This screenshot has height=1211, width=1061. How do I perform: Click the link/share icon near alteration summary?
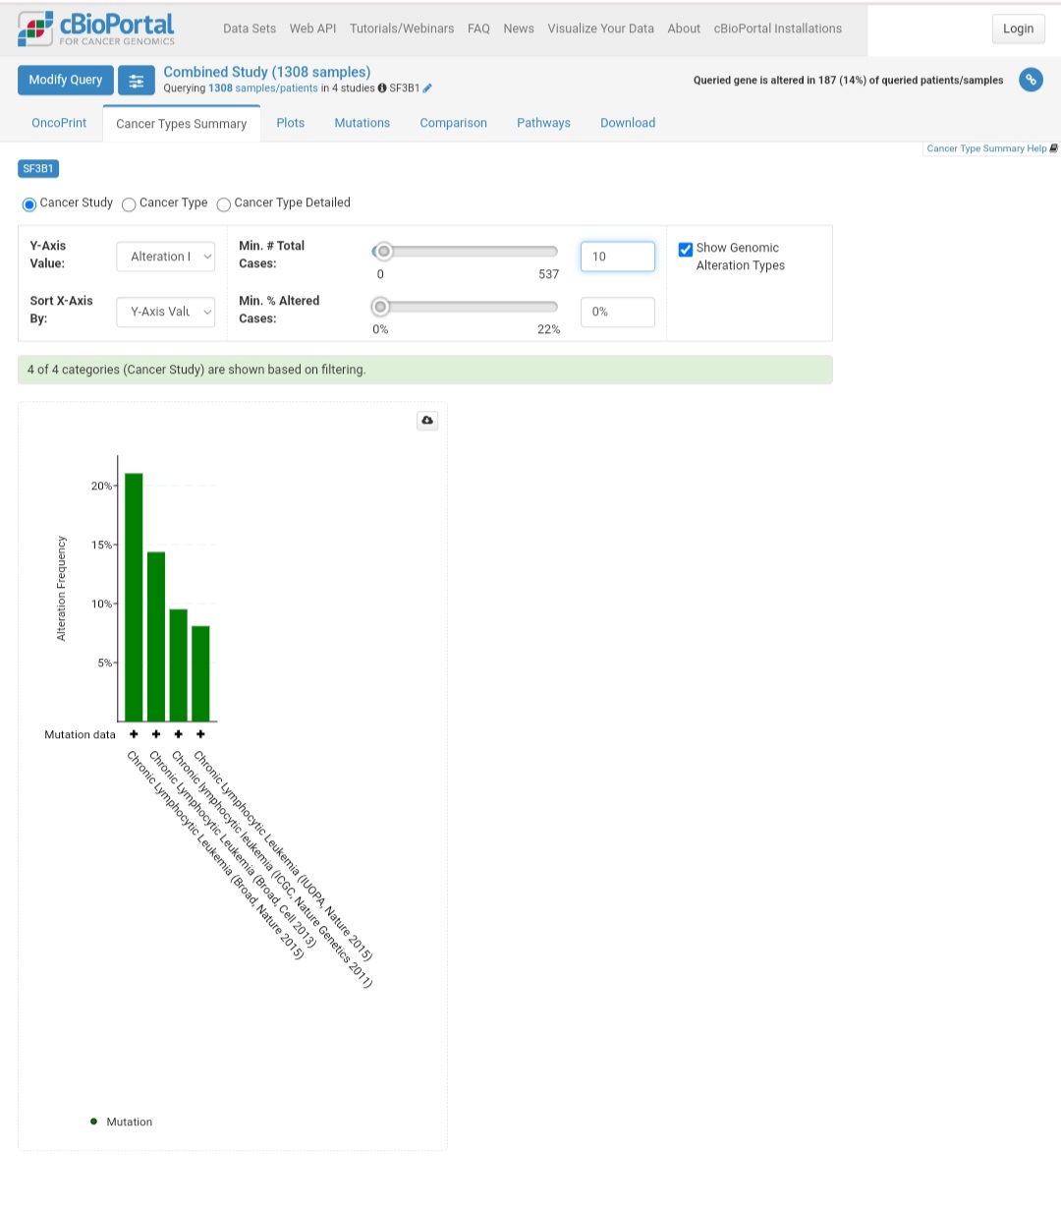tap(1030, 80)
